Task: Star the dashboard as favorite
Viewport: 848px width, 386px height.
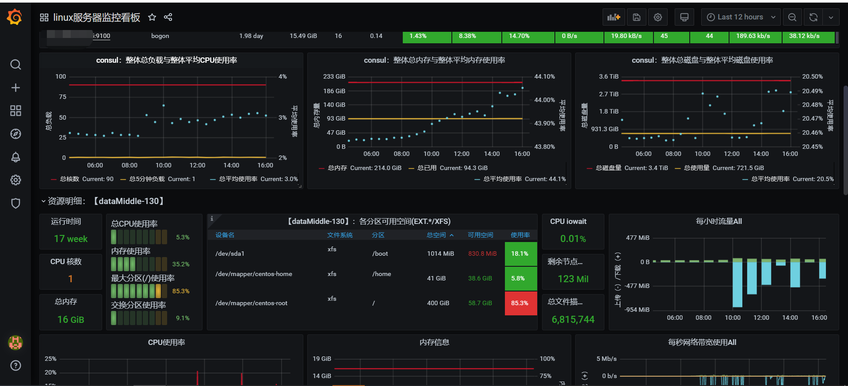Action: coord(152,17)
